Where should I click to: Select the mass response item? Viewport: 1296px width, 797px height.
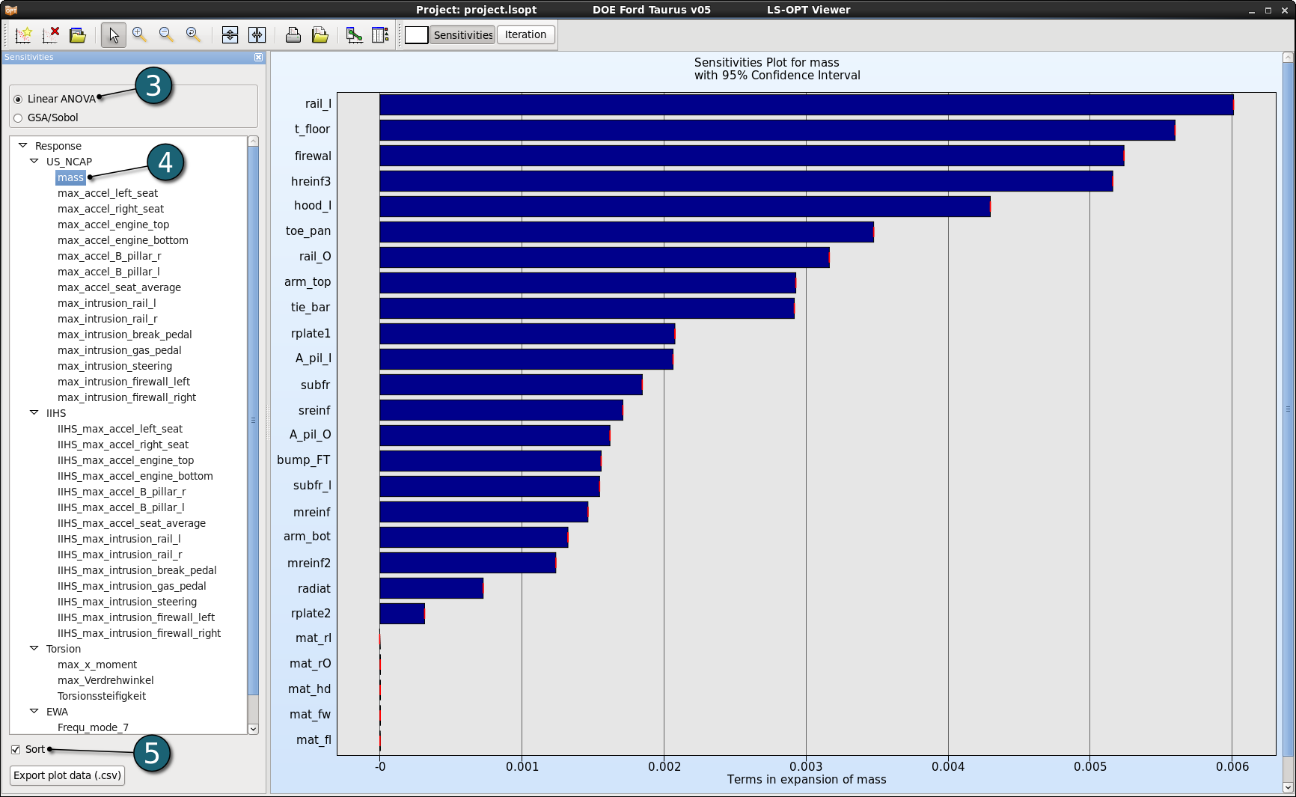click(x=70, y=177)
